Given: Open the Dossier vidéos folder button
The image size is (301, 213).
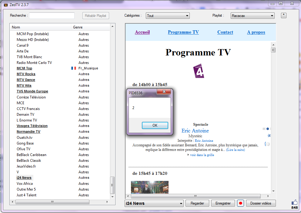Looking at the screenshot, I should coord(261,203).
